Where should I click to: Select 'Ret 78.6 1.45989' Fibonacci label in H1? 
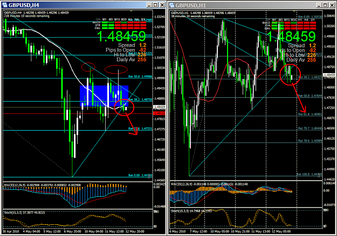point(310,141)
